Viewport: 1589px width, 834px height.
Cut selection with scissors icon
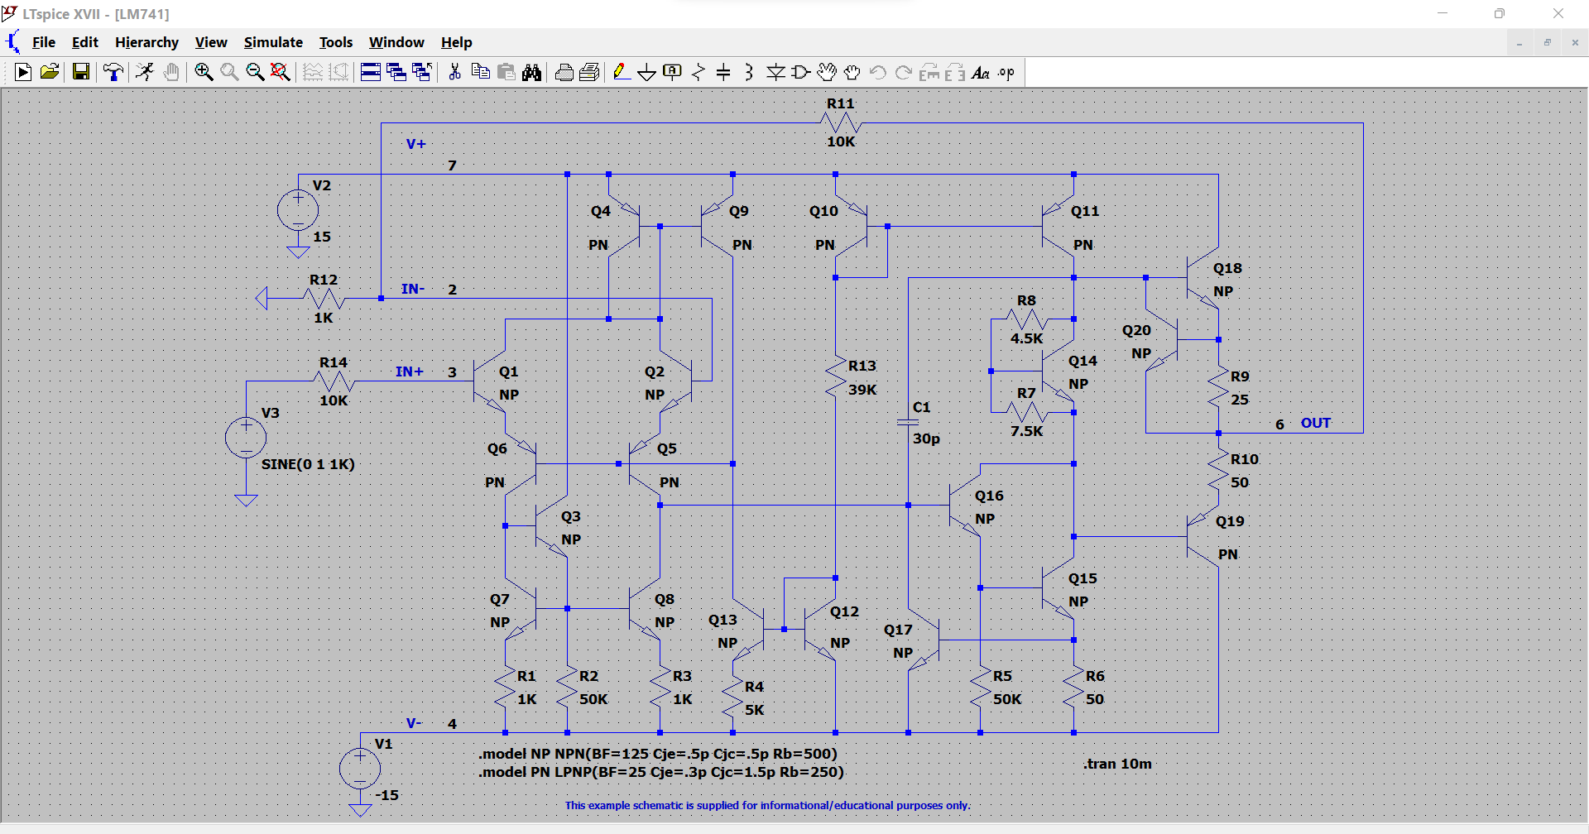pos(454,73)
